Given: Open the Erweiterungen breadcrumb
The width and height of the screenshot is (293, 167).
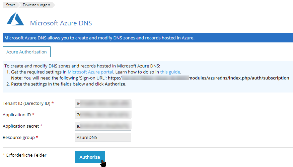Looking at the screenshot, I should 36,5.
